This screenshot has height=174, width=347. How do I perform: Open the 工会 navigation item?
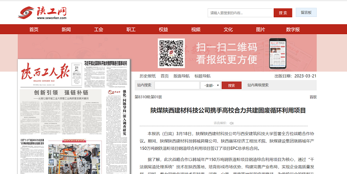98,29
